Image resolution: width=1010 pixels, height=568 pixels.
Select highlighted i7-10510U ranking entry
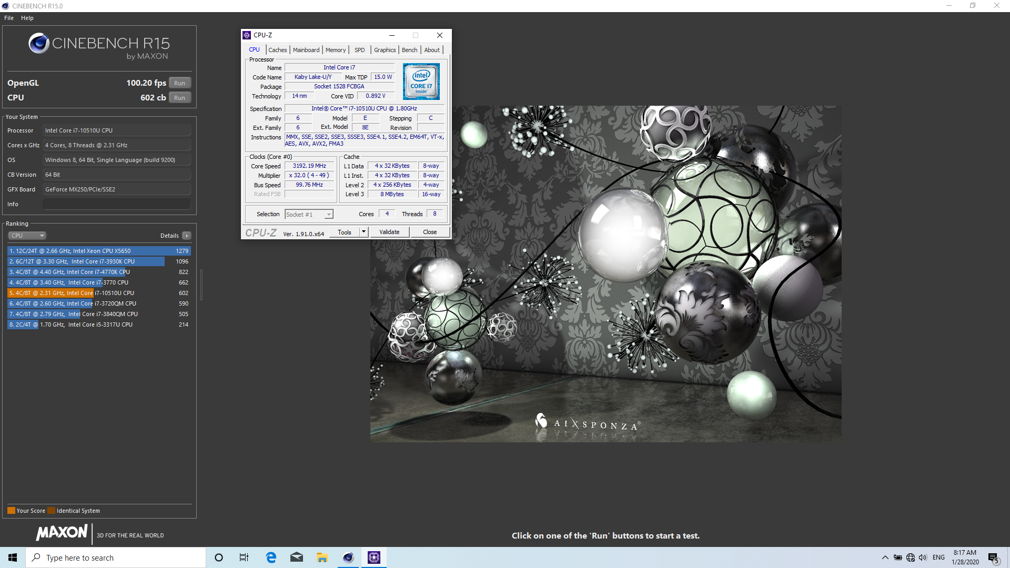[99, 293]
